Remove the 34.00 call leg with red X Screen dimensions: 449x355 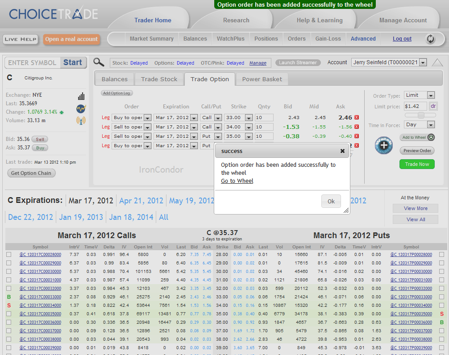pos(357,127)
